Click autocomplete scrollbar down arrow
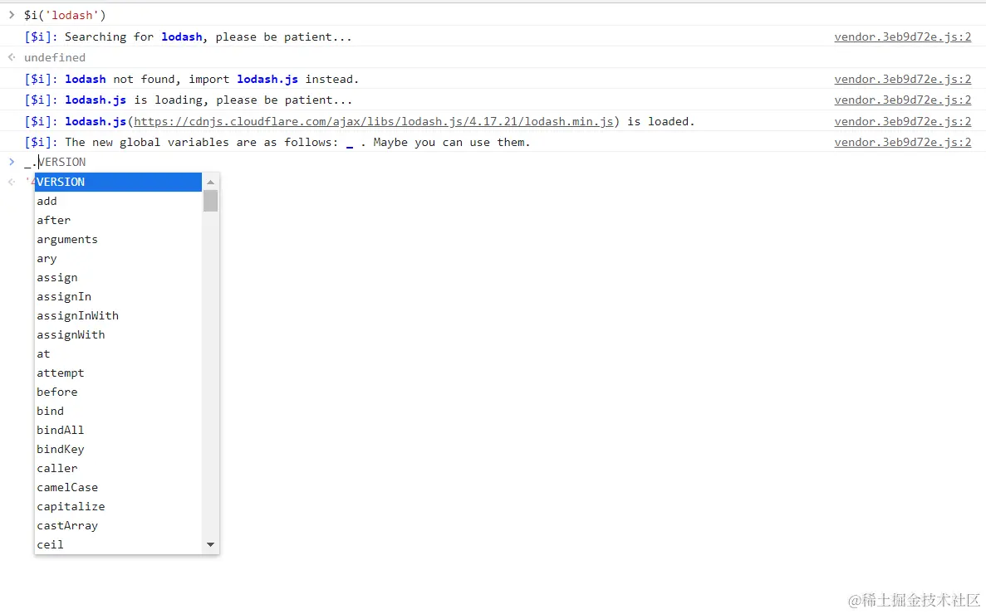Image resolution: width=986 pixels, height=614 pixels. click(x=211, y=545)
